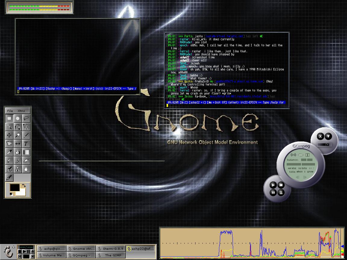
Task: Stop playback in GQmpeg
Action: pos(281,185)
